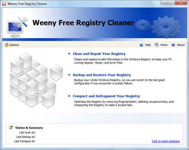Click the monitor and wrench logo icon
This screenshot has width=189, height=150.
[x=17, y=27]
